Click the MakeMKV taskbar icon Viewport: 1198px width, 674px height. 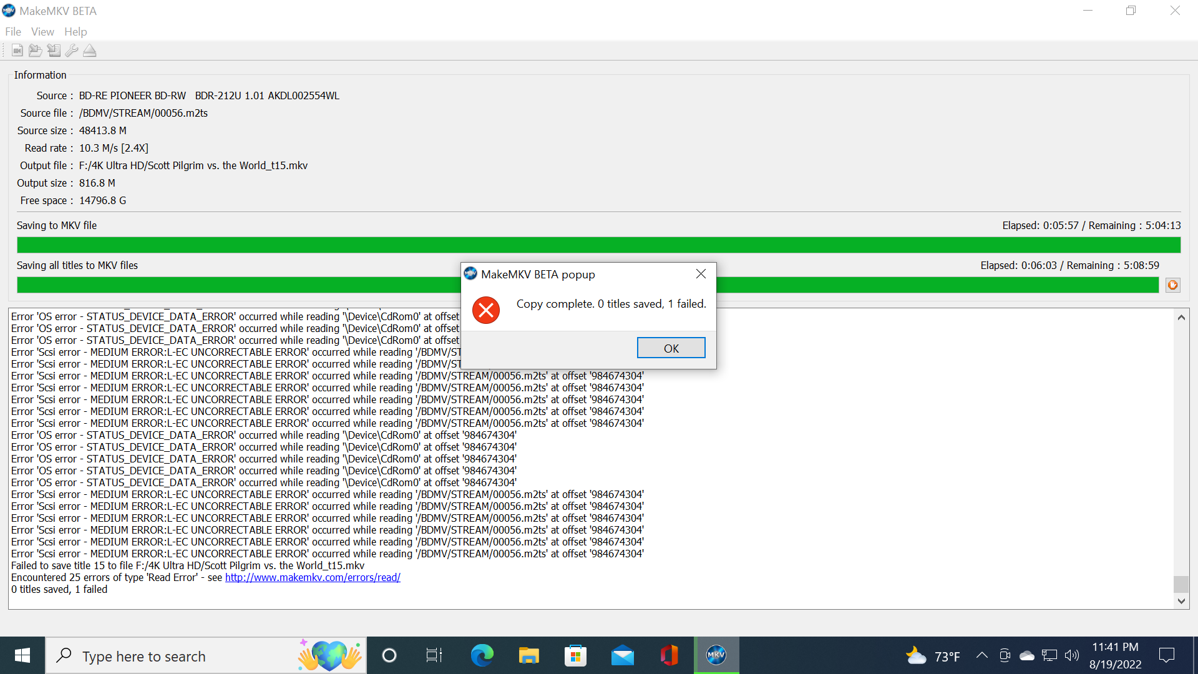coord(716,655)
